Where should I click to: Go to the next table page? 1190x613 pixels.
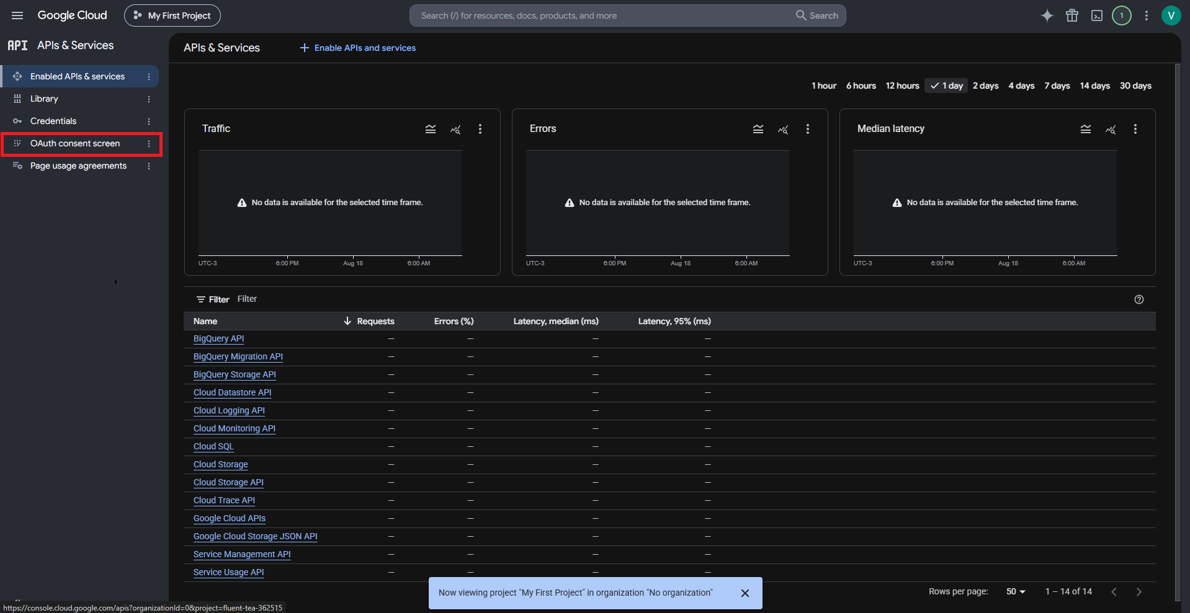pos(1139,592)
